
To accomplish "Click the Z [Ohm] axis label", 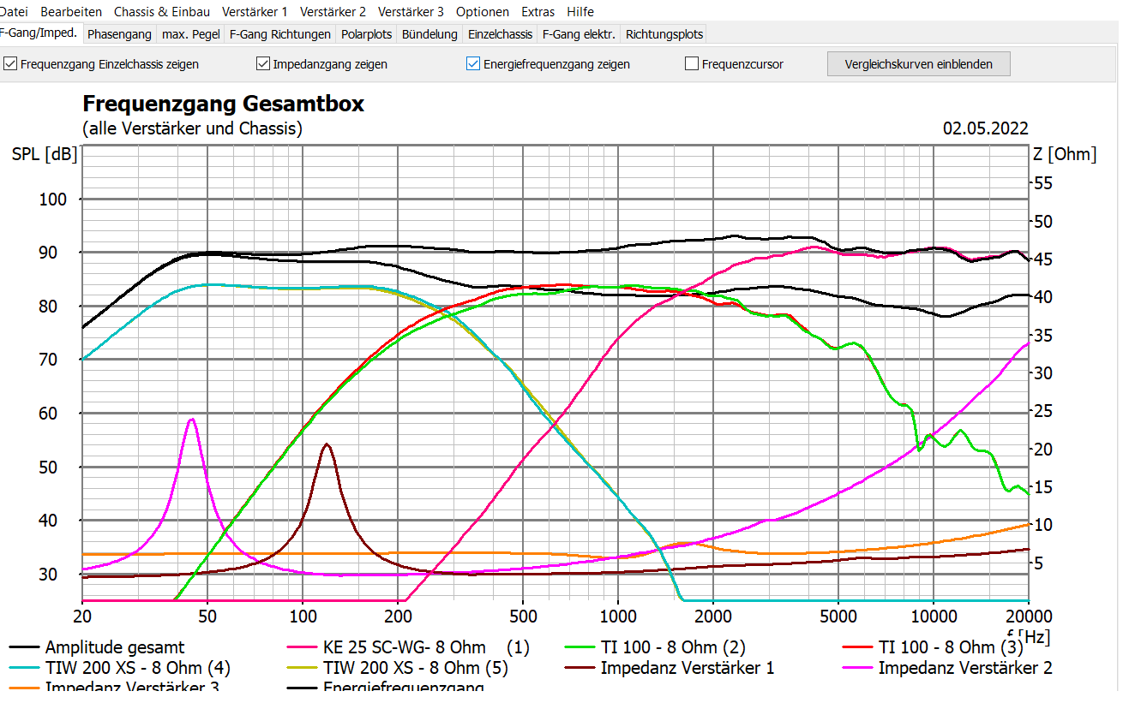I will click(1065, 155).
